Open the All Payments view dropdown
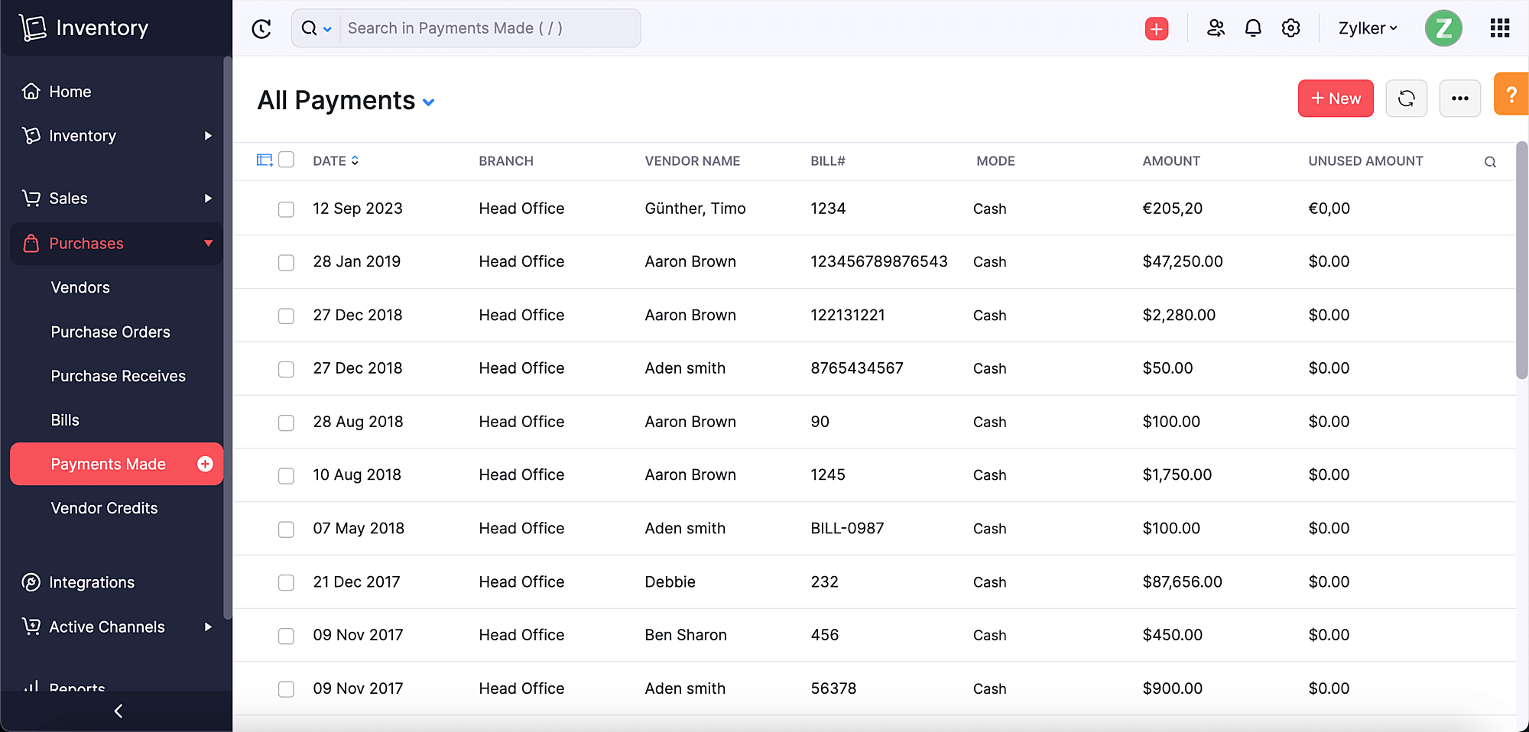Image resolution: width=1529 pixels, height=732 pixels. tap(428, 101)
